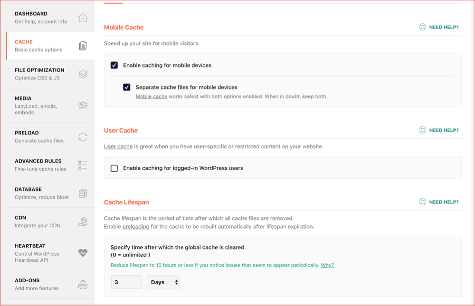
Task: Click the Advanced Rules list icon
Action: 83,165
